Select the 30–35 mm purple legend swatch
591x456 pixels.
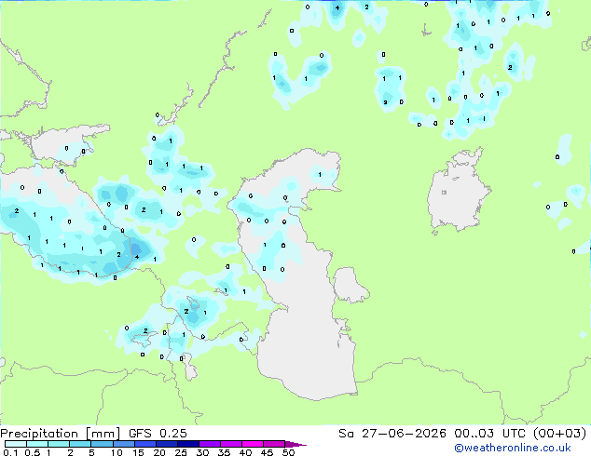210,444
